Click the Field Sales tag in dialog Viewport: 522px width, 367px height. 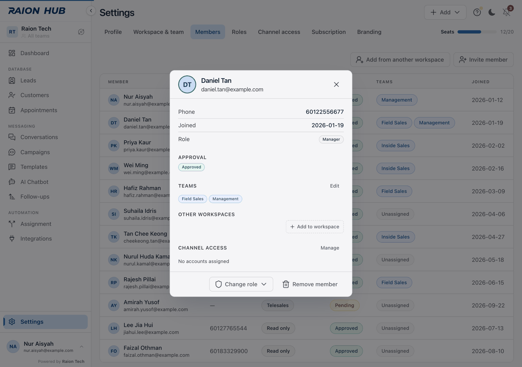click(192, 199)
